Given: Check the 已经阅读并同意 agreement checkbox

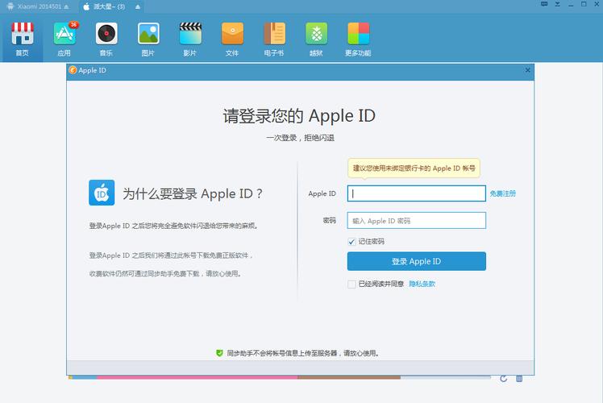Looking at the screenshot, I should (x=351, y=284).
